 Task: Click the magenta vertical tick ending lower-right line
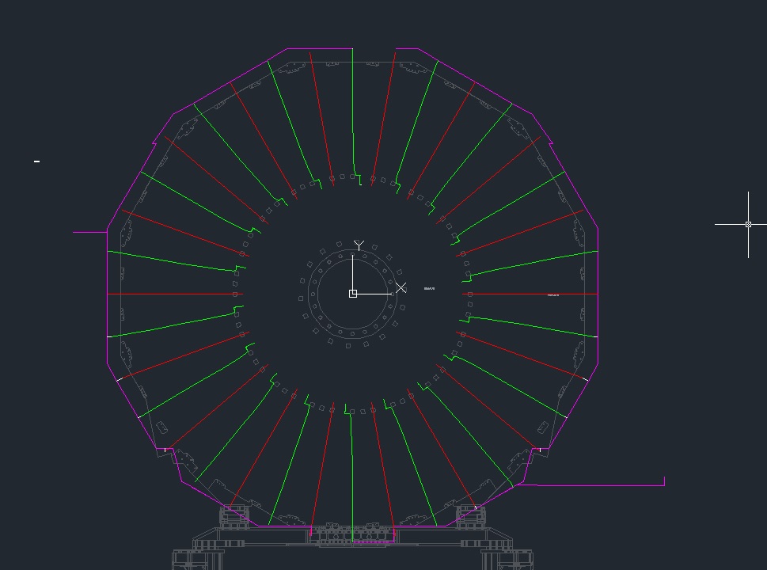664,481
